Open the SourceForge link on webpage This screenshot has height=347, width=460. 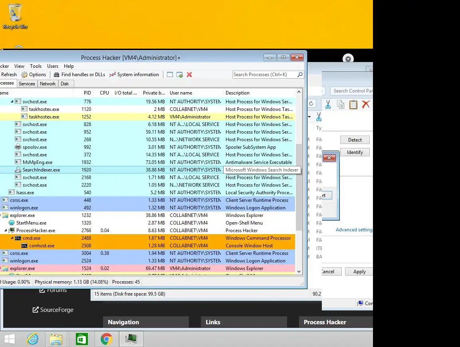click(x=53, y=310)
